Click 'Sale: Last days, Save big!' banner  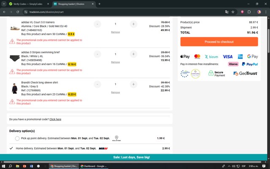click(x=132, y=157)
